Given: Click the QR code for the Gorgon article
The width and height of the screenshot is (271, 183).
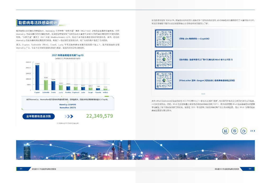Looking at the screenshot, I should [164, 80].
